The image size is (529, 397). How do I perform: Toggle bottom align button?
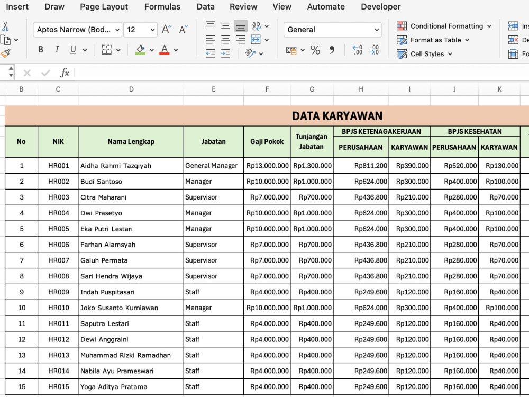click(x=241, y=26)
